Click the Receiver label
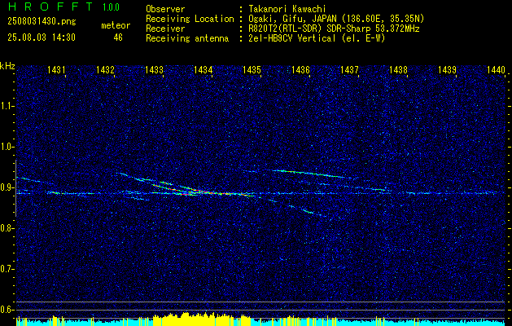This screenshot has height=326, width=512. point(165,29)
